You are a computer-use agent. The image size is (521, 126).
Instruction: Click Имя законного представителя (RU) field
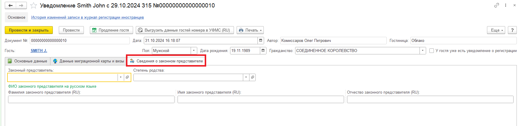[261, 99]
